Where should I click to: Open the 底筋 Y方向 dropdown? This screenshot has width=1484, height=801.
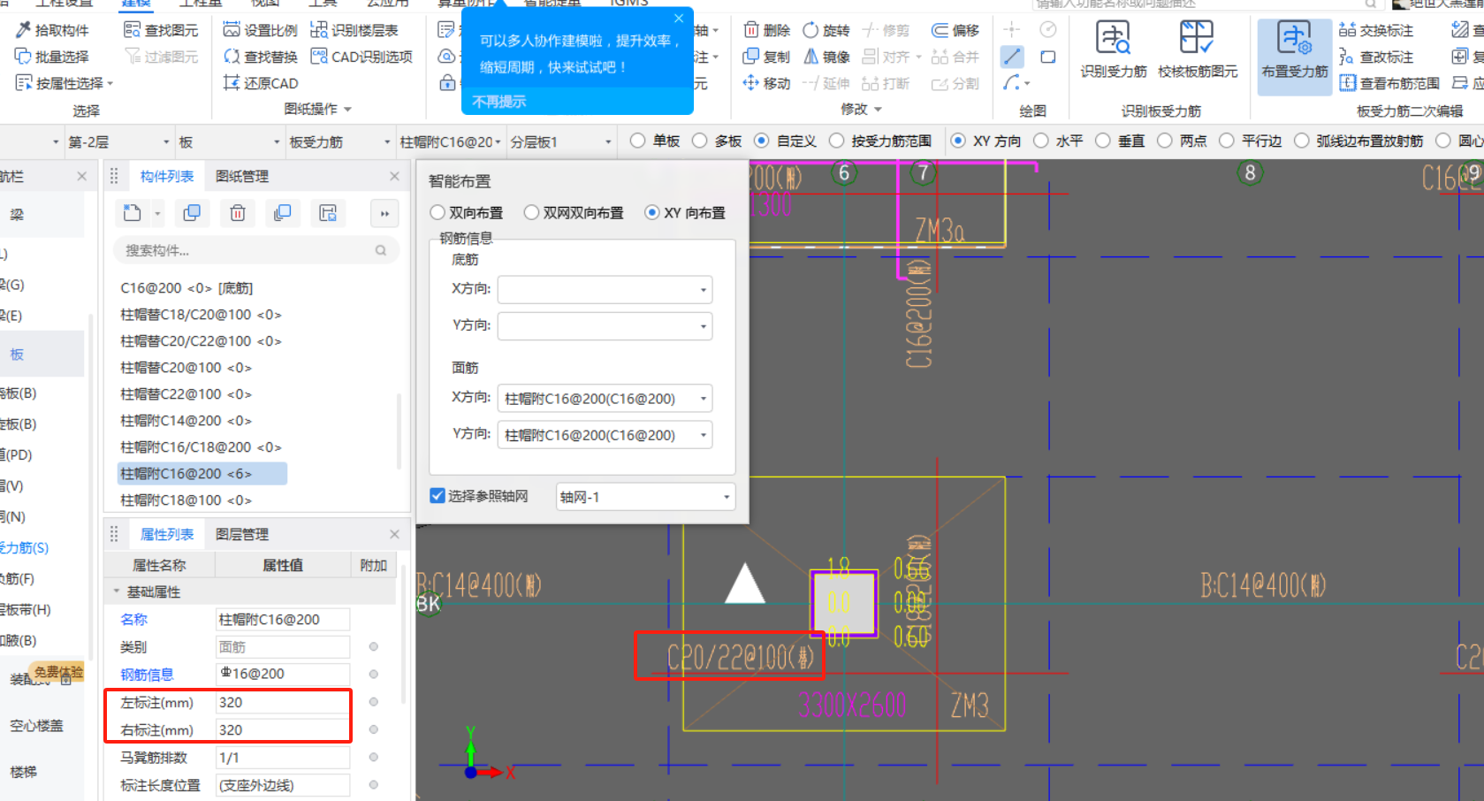605,325
